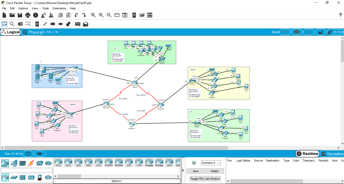344x184 pixels.
Task: Open a file with folder icon
Action: point(12,15)
